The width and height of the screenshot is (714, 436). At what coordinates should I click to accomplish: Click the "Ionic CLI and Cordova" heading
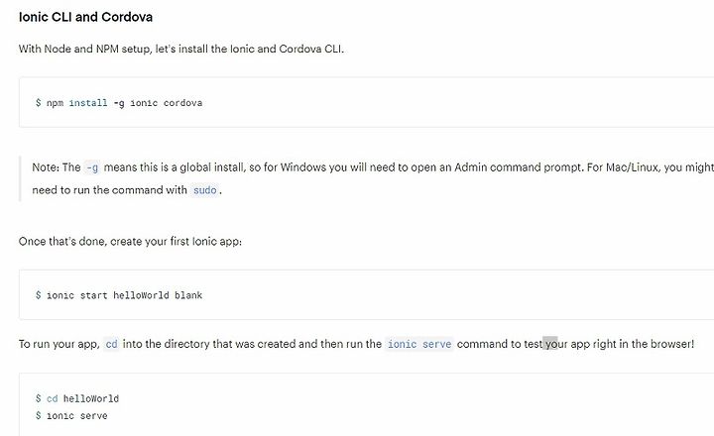click(85, 17)
